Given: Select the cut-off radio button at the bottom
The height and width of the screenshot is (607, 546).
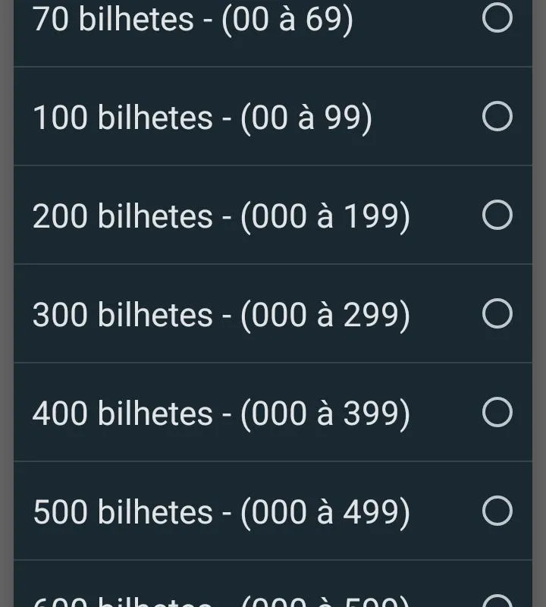Looking at the screenshot, I should (x=497, y=601).
